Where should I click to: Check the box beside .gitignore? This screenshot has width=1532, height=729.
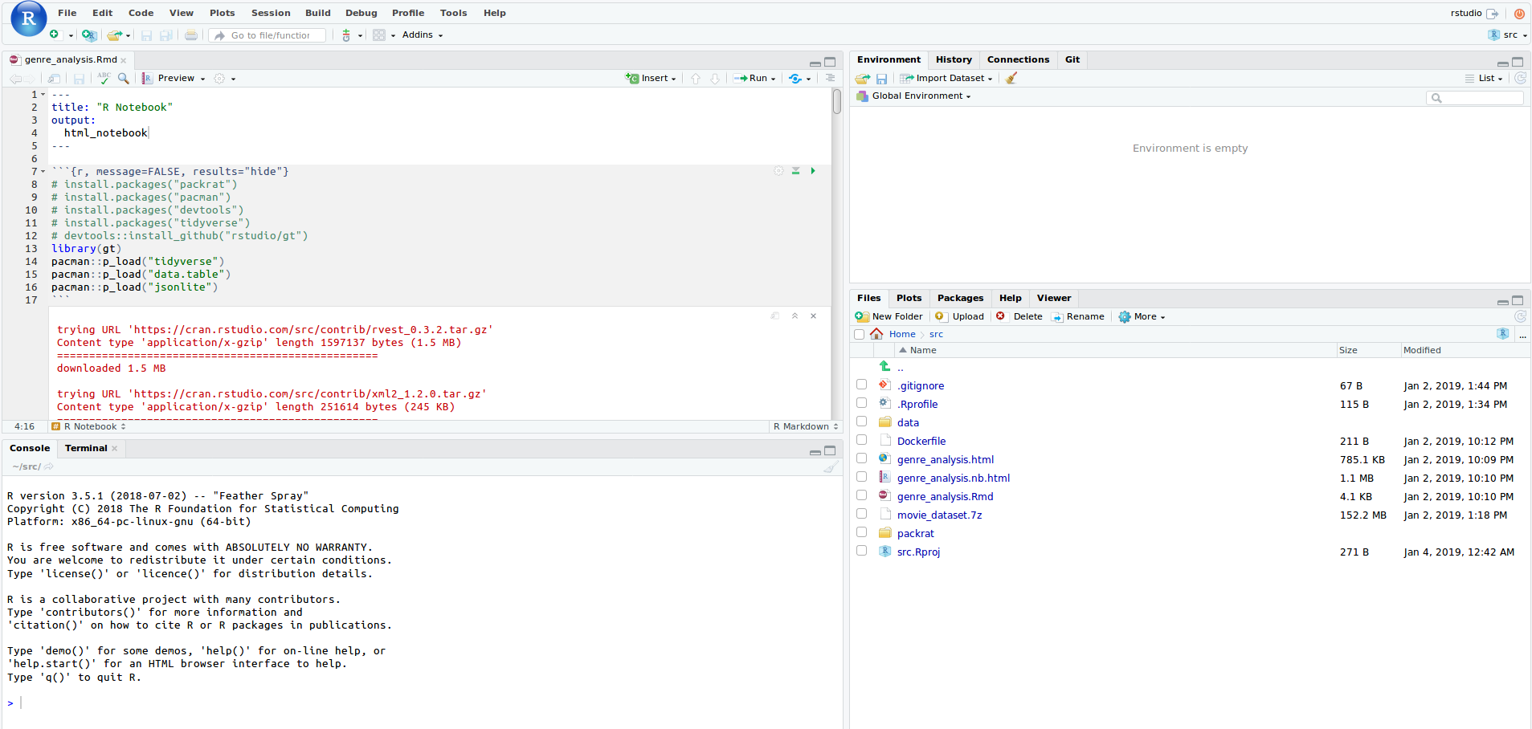click(x=861, y=385)
